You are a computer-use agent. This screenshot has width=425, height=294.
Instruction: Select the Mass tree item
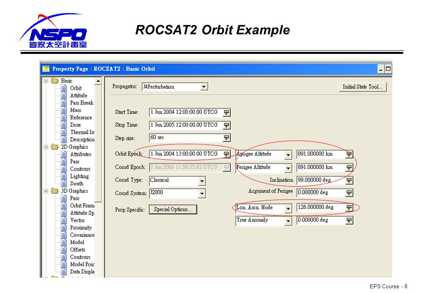(76, 110)
